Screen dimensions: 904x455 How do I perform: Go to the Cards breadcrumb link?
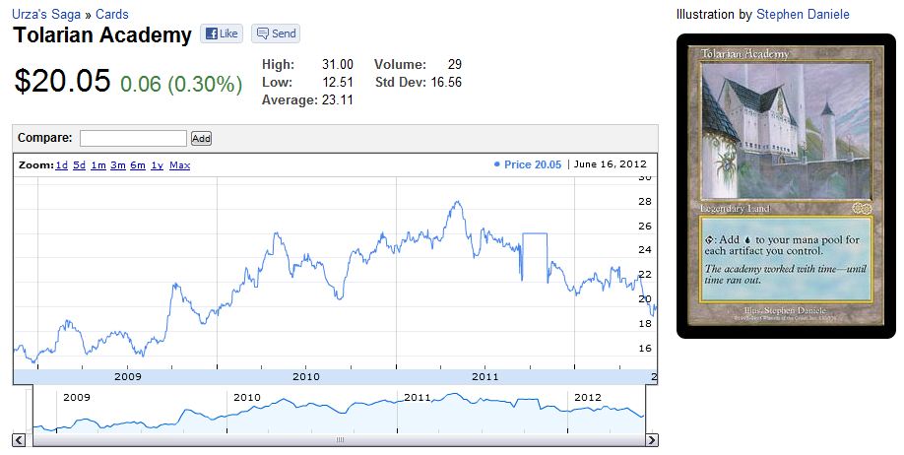pos(112,15)
